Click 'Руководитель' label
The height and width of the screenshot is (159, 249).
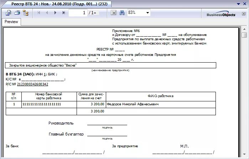61,123
